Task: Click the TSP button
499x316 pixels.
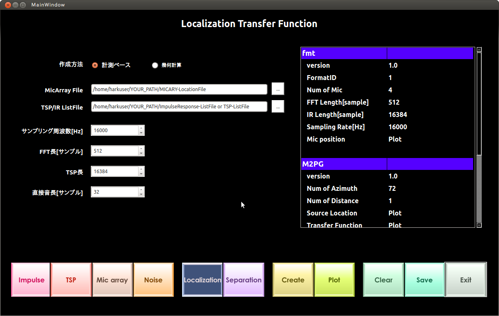Action: 71,279
